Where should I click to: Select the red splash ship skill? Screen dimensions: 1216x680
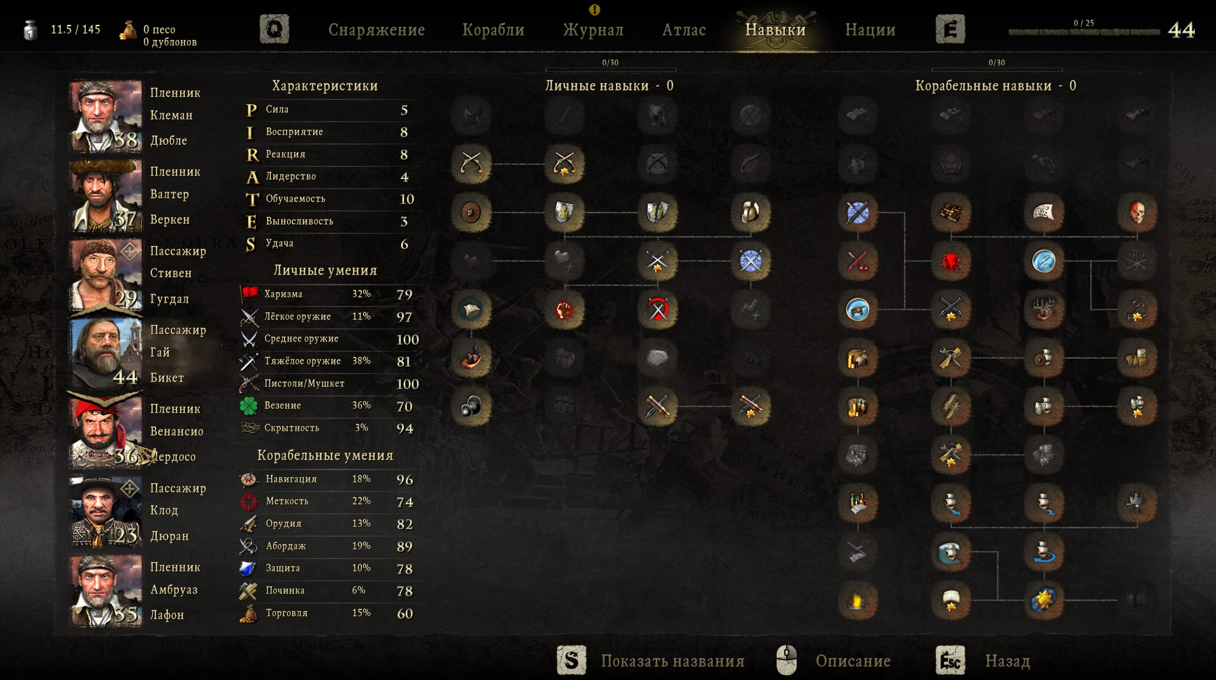pyautogui.click(x=951, y=262)
